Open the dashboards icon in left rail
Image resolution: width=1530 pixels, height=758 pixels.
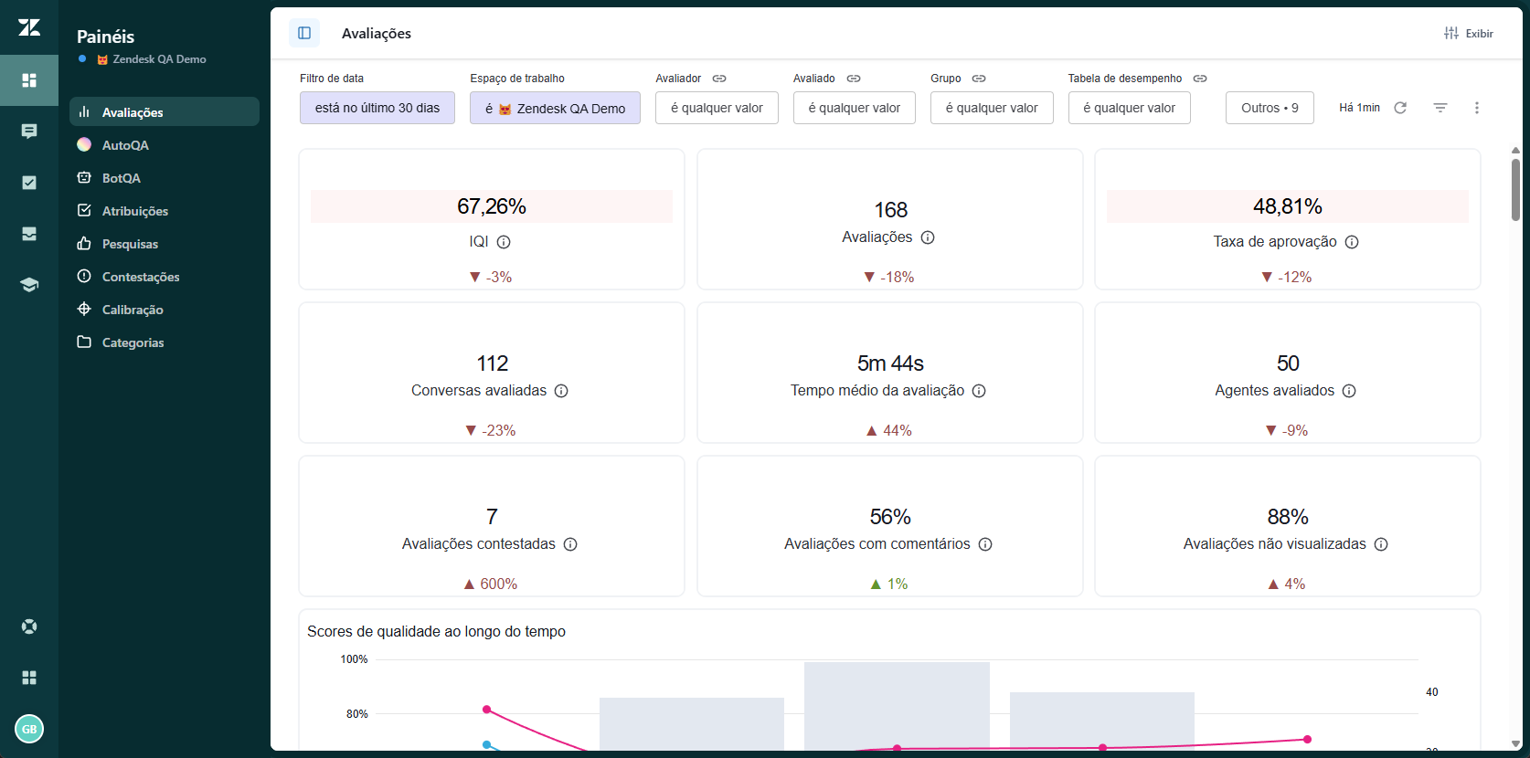(29, 80)
